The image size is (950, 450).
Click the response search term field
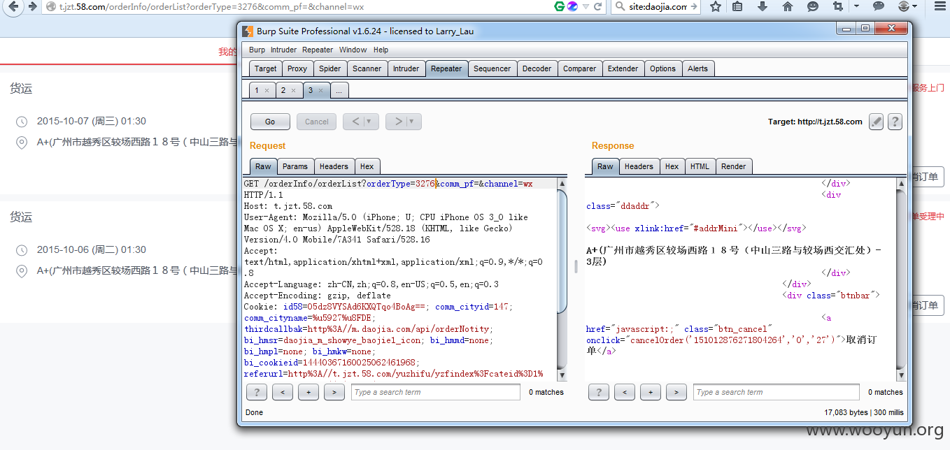[777, 392]
